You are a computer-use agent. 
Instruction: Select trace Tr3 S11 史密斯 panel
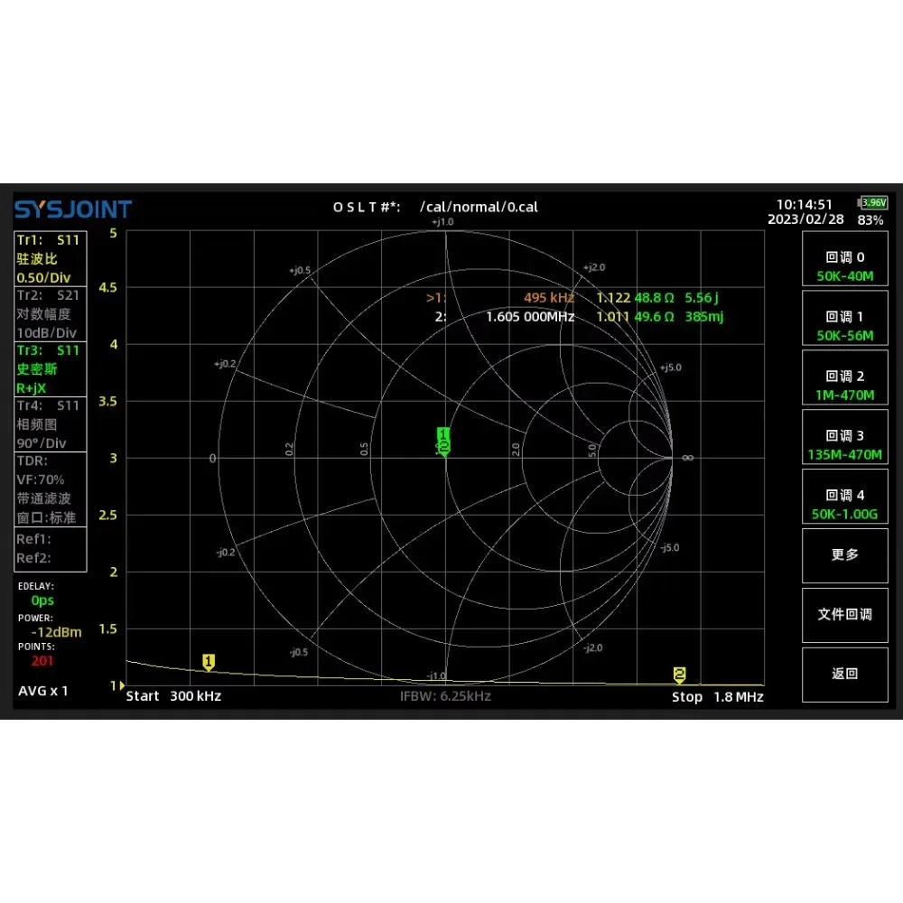(50, 369)
